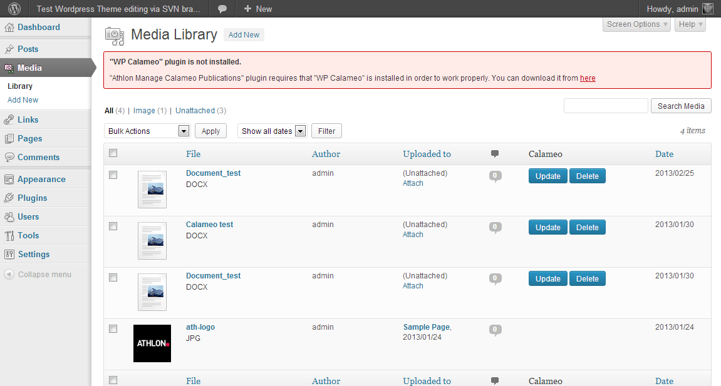Screen dimensions: 721x386
Task: Click the Links chain icon
Action: point(9,120)
